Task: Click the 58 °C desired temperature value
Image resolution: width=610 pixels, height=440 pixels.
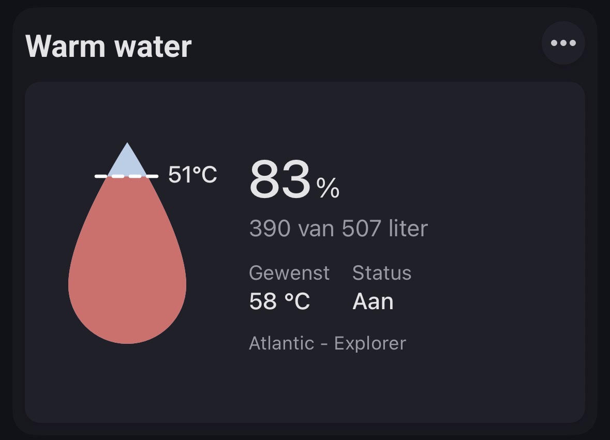Action: tap(279, 301)
